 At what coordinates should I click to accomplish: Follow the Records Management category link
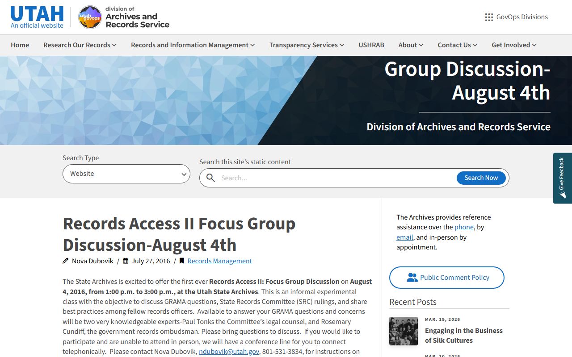pyautogui.click(x=219, y=261)
